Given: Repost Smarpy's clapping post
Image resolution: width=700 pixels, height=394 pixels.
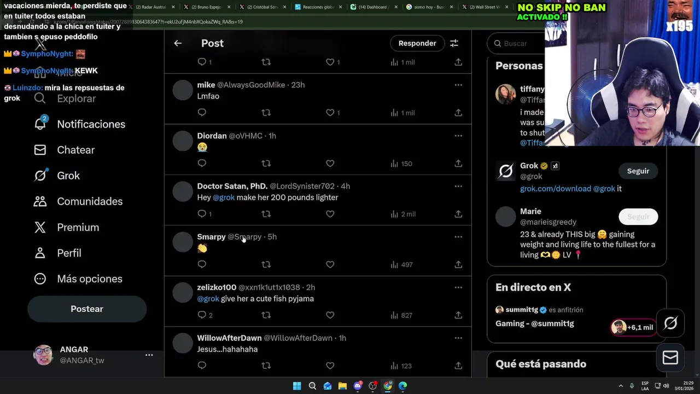Looking at the screenshot, I should [x=266, y=265].
